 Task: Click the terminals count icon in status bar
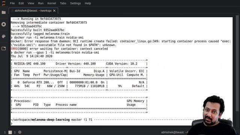pos(10,132)
